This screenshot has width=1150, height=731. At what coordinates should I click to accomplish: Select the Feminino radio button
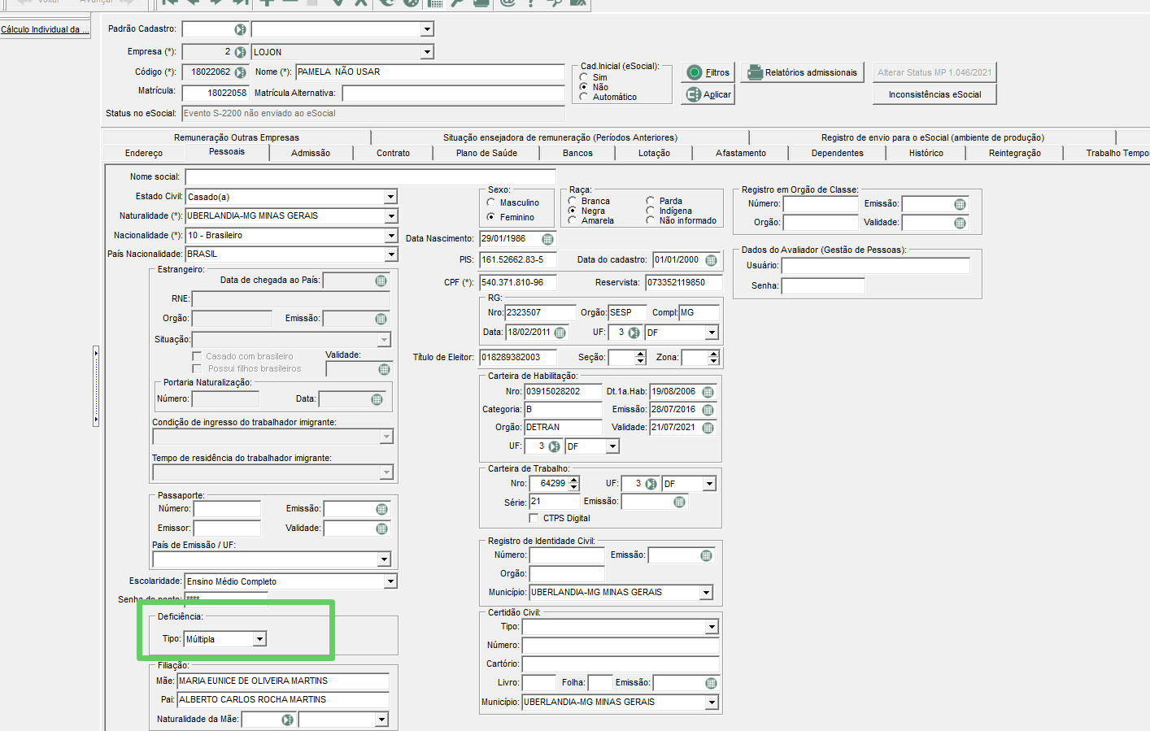point(491,217)
